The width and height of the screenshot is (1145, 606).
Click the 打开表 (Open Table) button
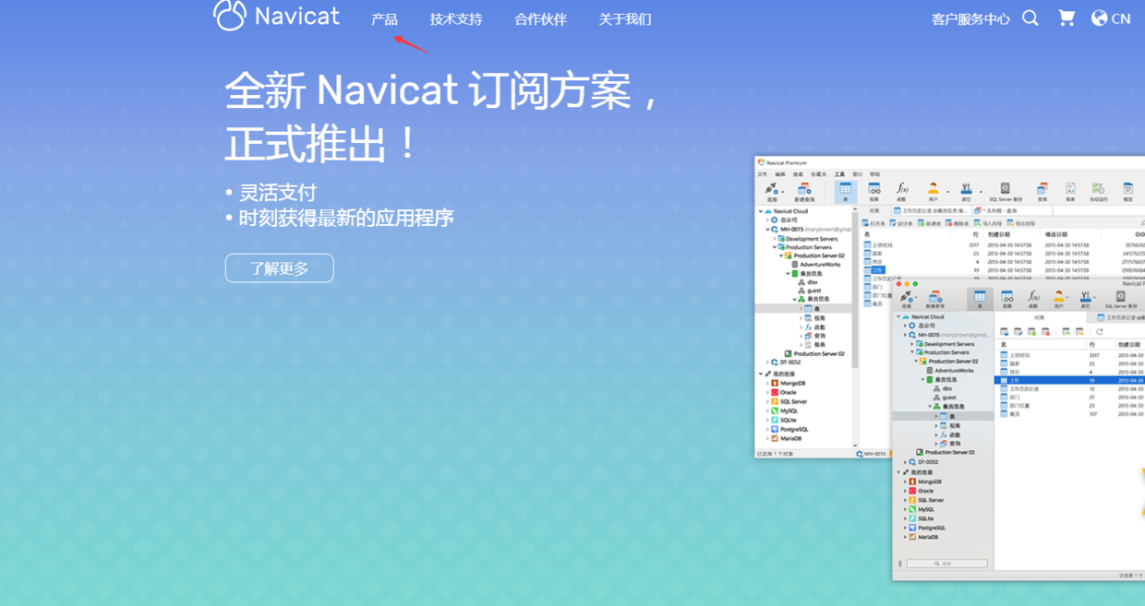(874, 223)
